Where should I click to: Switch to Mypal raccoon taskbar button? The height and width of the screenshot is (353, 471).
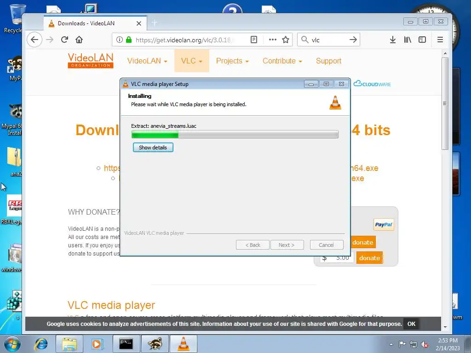click(x=155, y=344)
